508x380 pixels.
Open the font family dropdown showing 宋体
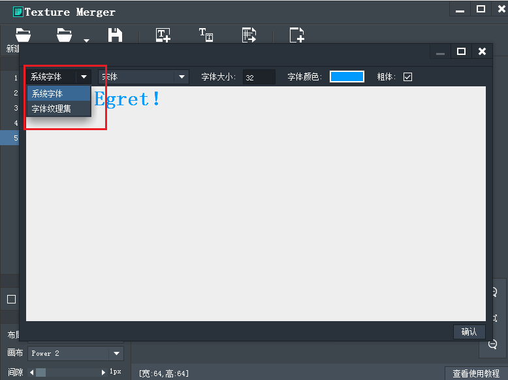pos(144,77)
